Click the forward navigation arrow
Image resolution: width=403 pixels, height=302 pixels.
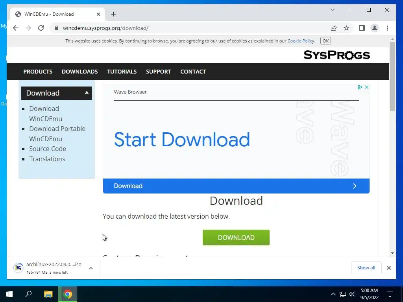[x=28, y=28]
